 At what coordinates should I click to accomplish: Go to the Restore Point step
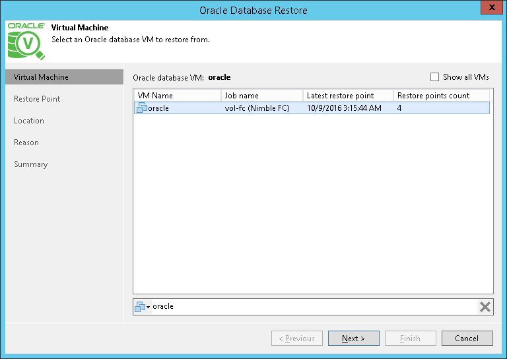[x=37, y=99]
